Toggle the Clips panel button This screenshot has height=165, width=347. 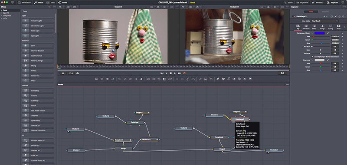[51, 3]
